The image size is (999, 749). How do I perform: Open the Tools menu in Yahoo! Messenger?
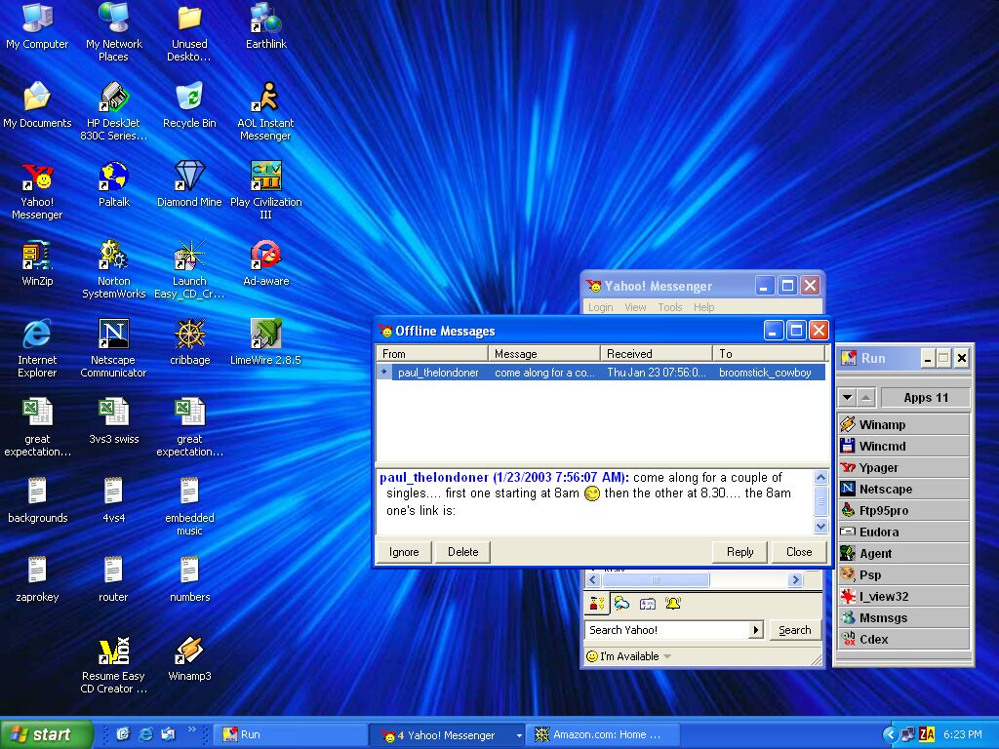[669, 307]
